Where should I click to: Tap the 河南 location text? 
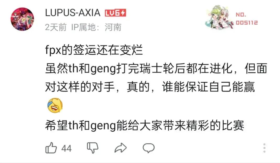(x=113, y=27)
